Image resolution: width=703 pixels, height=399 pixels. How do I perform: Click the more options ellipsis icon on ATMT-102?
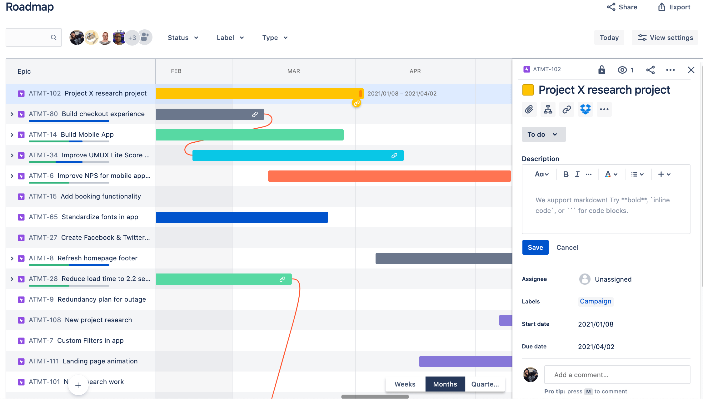(x=670, y=69)
